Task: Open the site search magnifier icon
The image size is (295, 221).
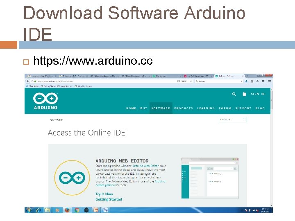Action: coord(234,94)
